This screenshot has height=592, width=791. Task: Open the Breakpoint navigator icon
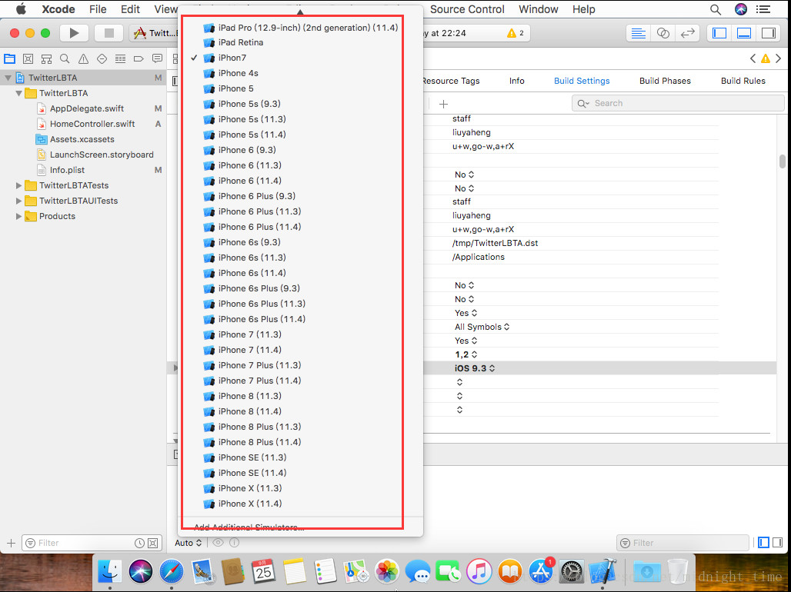pos(139,59)
